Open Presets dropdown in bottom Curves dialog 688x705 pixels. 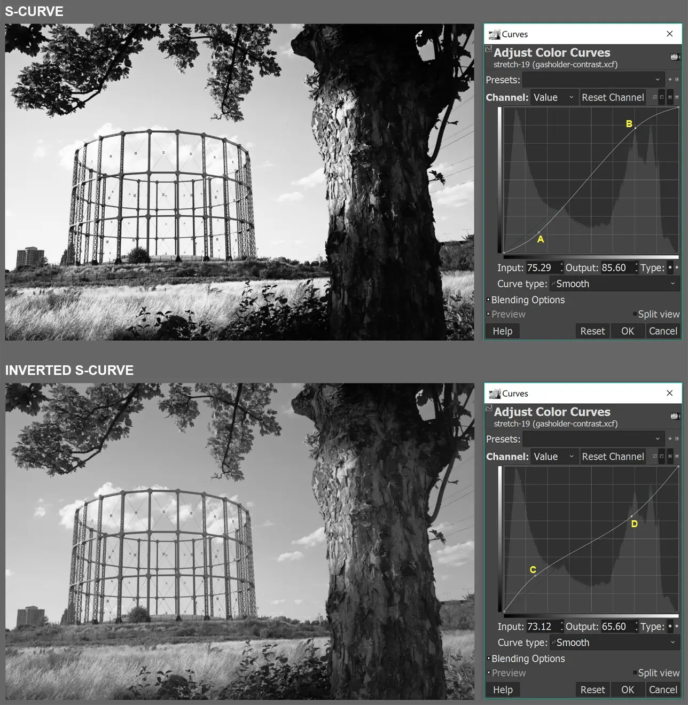pyautogui.click(x=593, y=438)
